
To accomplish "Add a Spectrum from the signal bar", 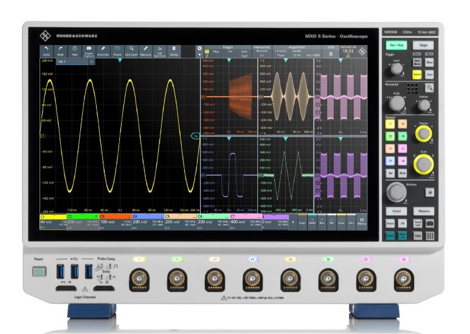I will click(x=341, y=222).
